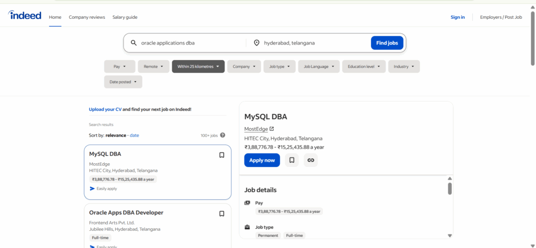Screen dimensions: 536x248
Task: Click the location pin icon
Action: pyautogui.click(x=256, y=43)
